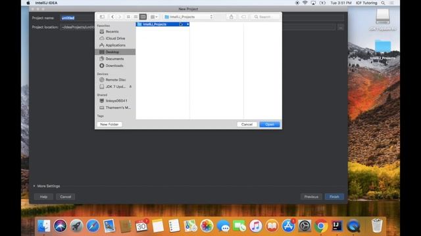
Task: Select the IntelliJ_Projects folder row
Action: [x=162, y=24]
